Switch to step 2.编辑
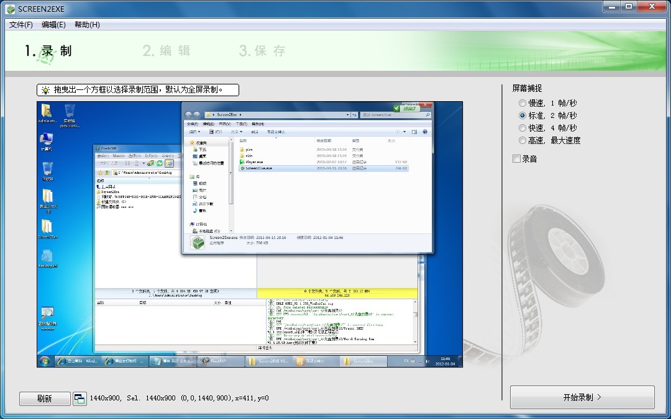Viewport: 671px width, 419px height. pyautogui.click(x=167, y=51)
